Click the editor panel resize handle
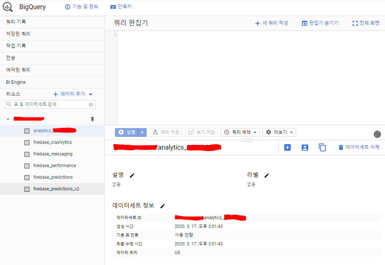The width and height of the screenshot is (385, 265). 247,140
